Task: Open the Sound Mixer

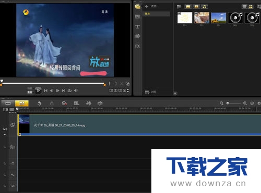Action: click(88, 104)
